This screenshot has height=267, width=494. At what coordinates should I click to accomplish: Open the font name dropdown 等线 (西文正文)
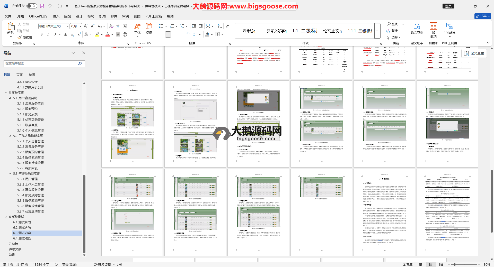tap(68, 26)
